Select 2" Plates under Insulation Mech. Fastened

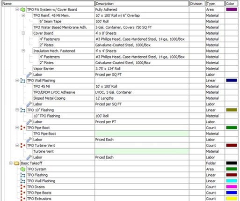[138, 63]
